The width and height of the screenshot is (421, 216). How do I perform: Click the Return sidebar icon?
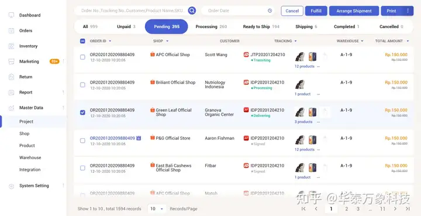pos(11,77)
